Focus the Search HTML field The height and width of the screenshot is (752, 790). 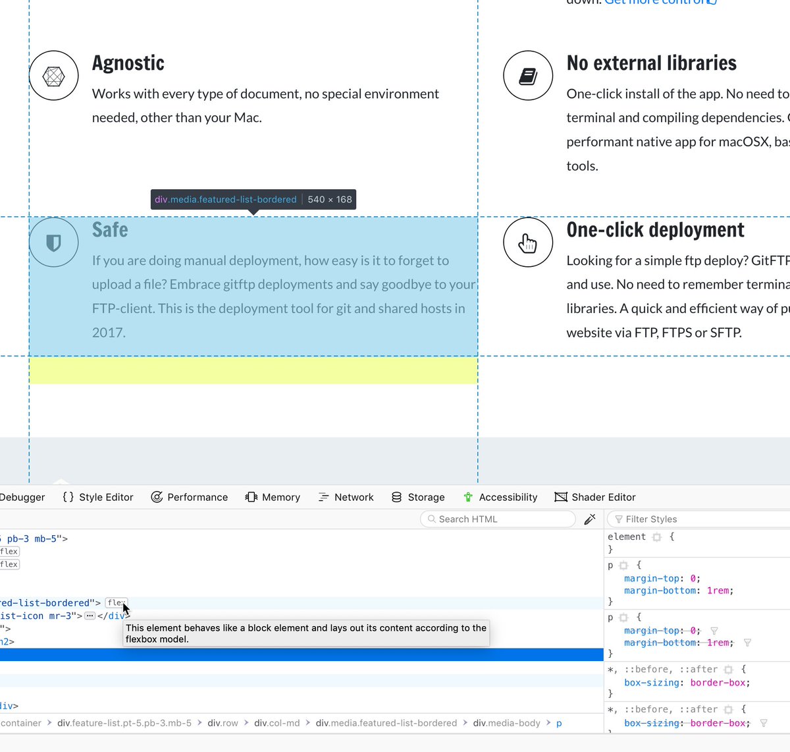pos(498,519)
